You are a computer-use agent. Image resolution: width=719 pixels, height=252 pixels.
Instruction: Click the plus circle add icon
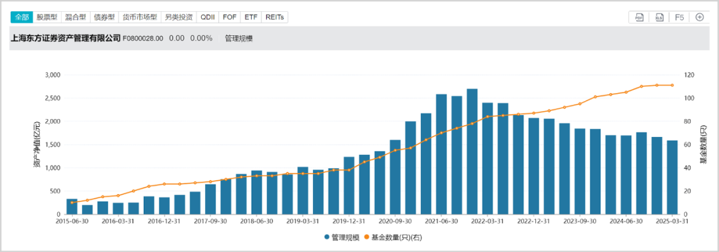(699, 17)
